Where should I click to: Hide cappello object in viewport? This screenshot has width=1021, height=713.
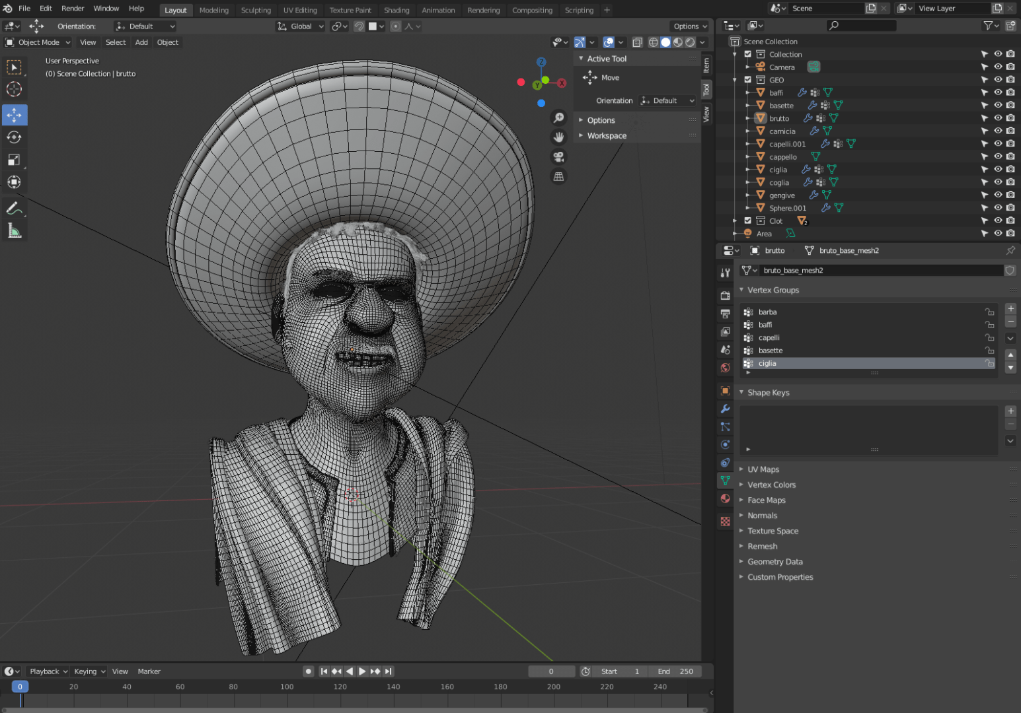pyautogui.click(x=998, y=156)
